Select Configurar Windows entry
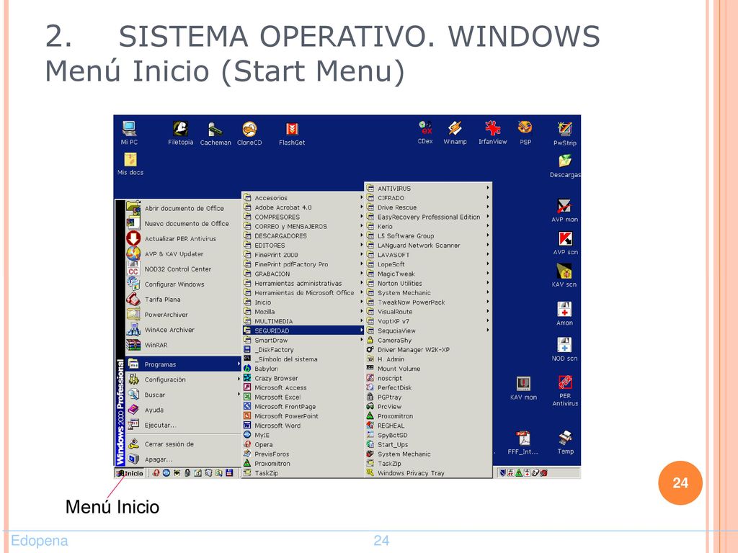Image resolution: width=738 pixels, height=553 pixels. (x=184, y=284)
